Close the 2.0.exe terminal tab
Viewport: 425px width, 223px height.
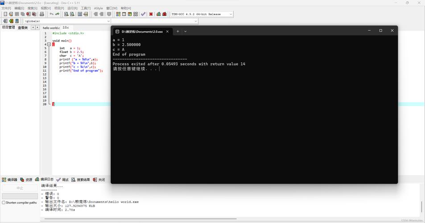168,31
